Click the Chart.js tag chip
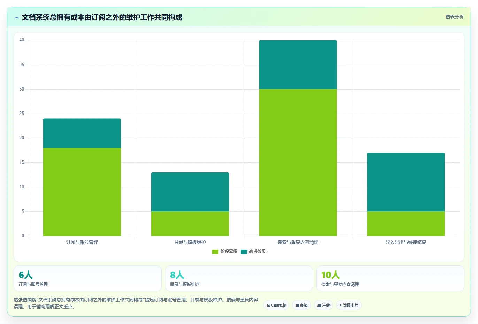 pos(276,305)
